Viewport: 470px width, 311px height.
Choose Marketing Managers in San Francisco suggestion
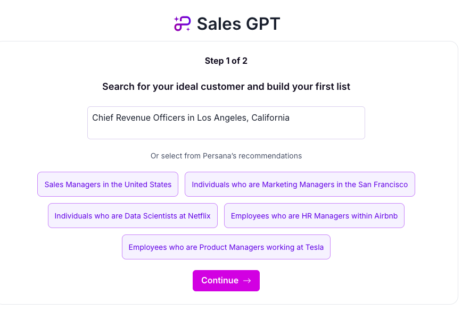coord(300,184)
